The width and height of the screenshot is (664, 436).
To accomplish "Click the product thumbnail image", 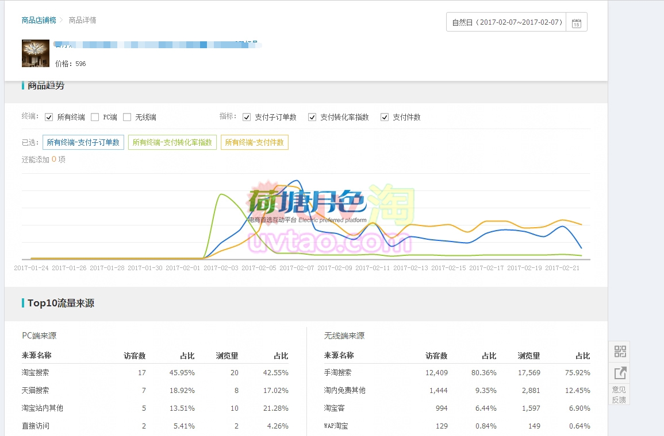I will pos(35,53).
